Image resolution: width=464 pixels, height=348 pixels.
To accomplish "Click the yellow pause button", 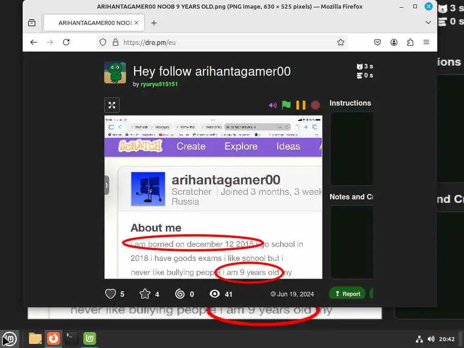I will coord(301,105).
